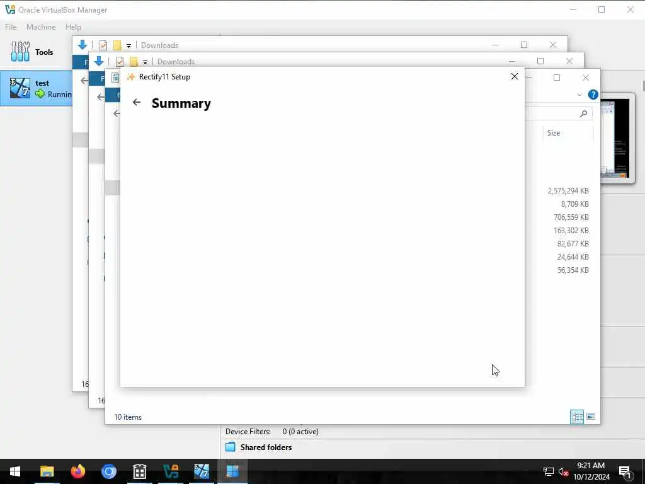Click the properties checkmark icon in rearmost Downloads window
The width and height of the screenshot is (645, 484).
point(103,45)
